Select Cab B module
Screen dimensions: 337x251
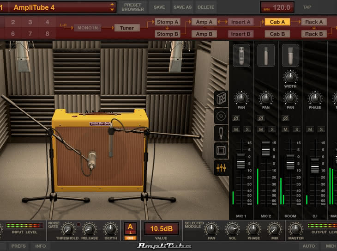click(x=277, y=34)
